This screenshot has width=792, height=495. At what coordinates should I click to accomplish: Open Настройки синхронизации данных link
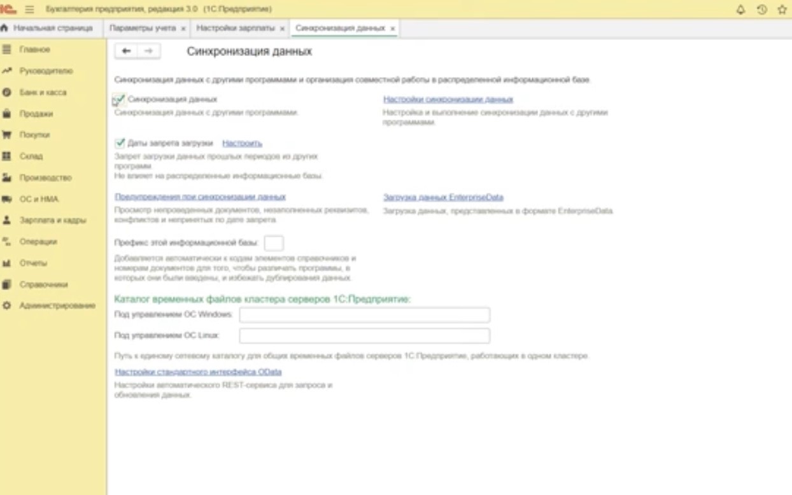[448, 99]
